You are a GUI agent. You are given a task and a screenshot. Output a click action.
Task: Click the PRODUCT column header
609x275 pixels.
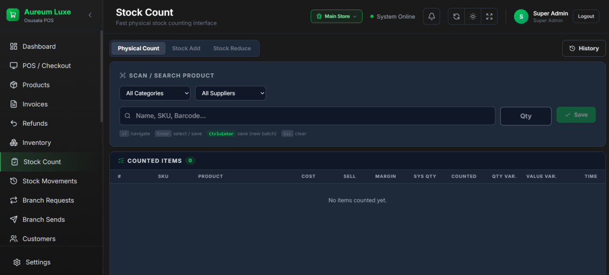tap(211, 176)
